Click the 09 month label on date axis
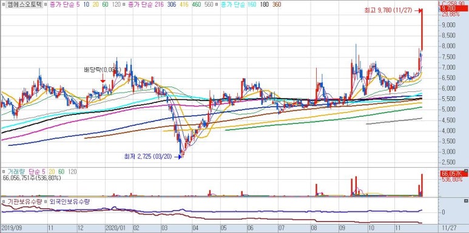 pyautogui.click(x=342, y=228)
